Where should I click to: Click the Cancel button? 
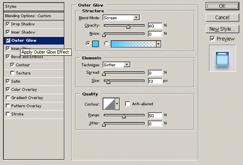(x=222, y=18)
